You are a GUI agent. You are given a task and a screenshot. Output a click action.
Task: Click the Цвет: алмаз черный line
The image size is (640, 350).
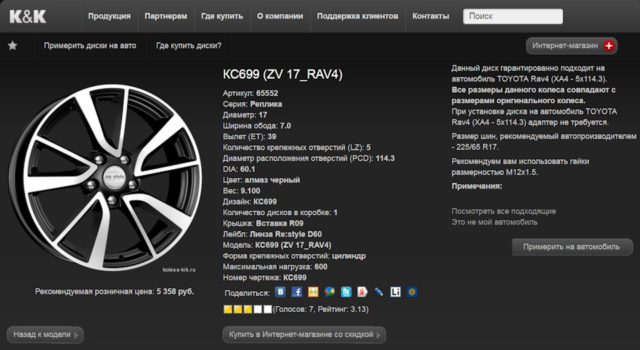tap(261, 180)
